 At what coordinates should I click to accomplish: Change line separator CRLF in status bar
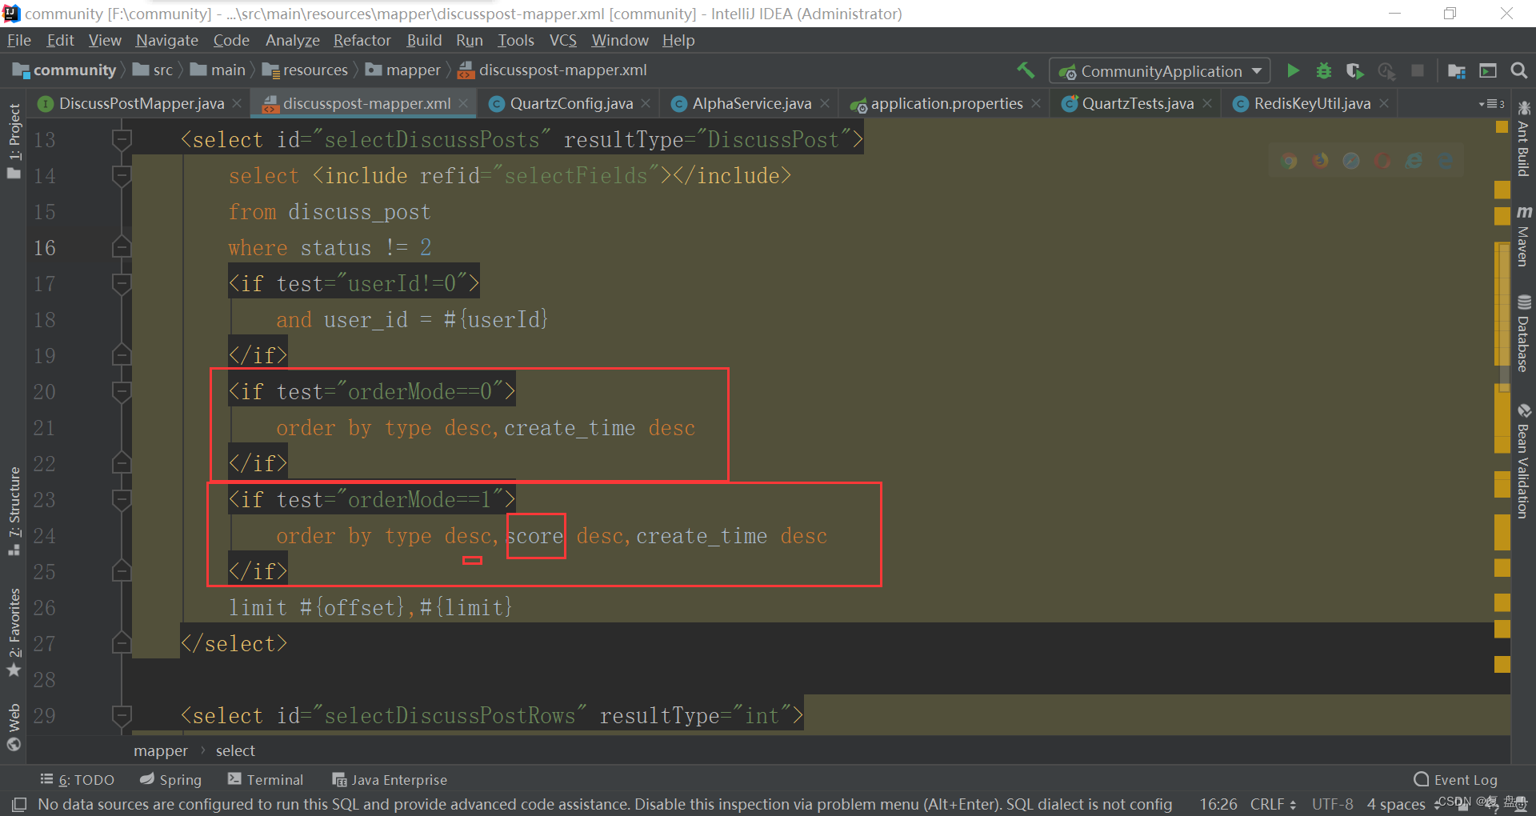point(1273,804)
